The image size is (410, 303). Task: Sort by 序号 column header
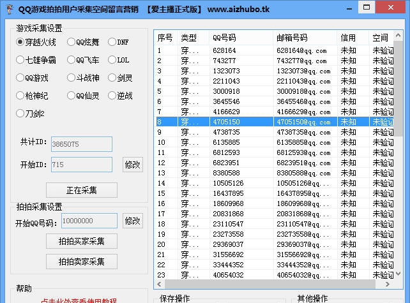click(x=165, y=38)
